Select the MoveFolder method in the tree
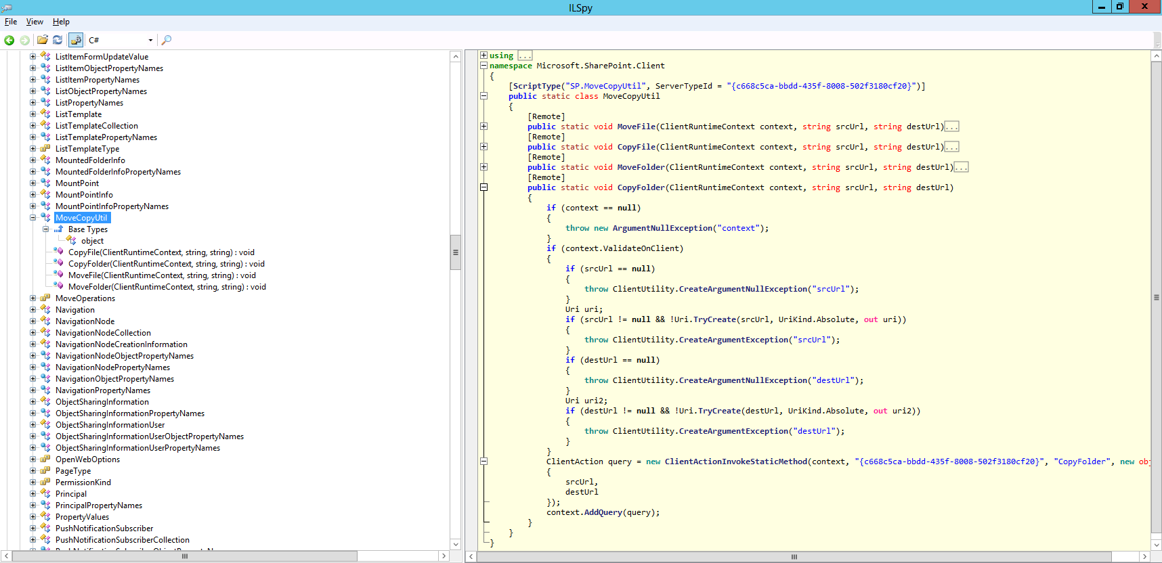This screenshot has width=1162, height=563. [x=167, y=287]
